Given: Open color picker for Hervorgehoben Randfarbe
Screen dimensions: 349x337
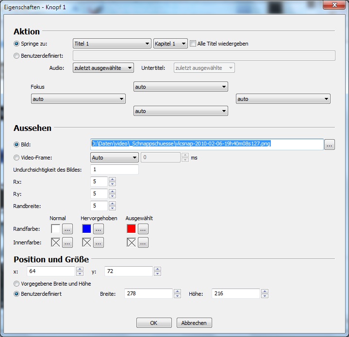Looking at the screenshot, I should tap(99, 229).
